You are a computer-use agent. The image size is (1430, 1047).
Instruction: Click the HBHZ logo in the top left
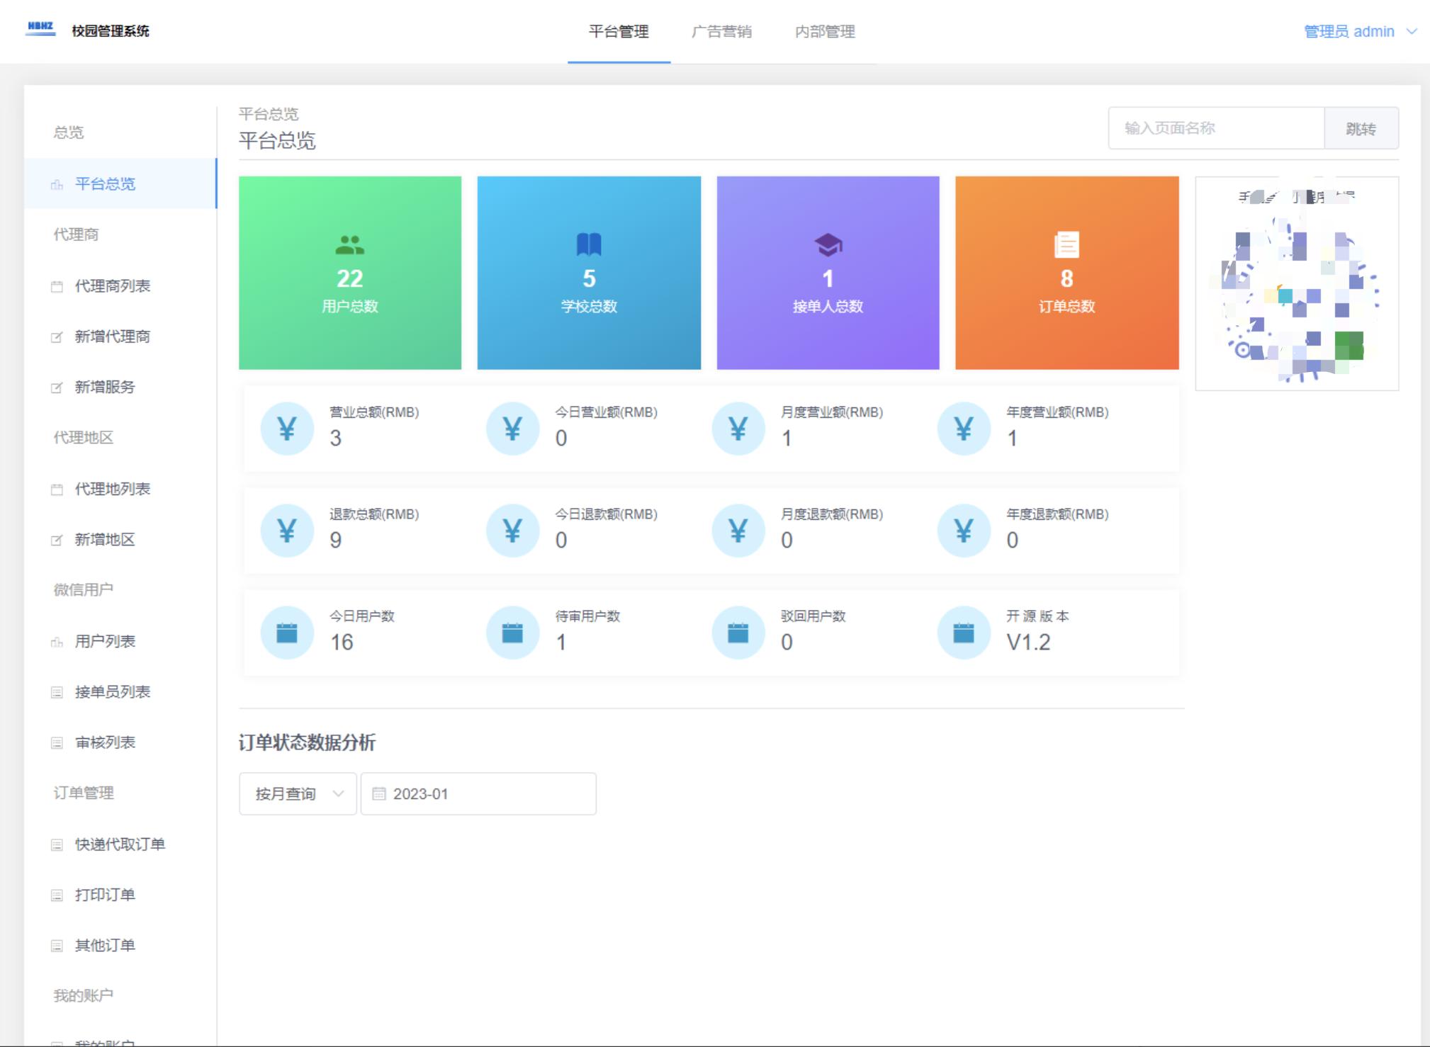(40, 30)
